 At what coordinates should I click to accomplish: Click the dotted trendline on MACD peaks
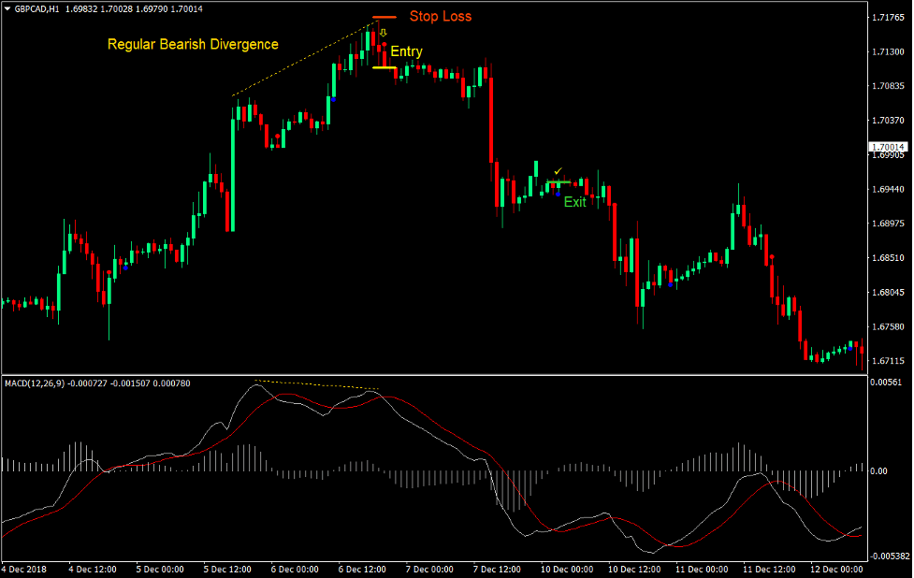pos(313,385)
